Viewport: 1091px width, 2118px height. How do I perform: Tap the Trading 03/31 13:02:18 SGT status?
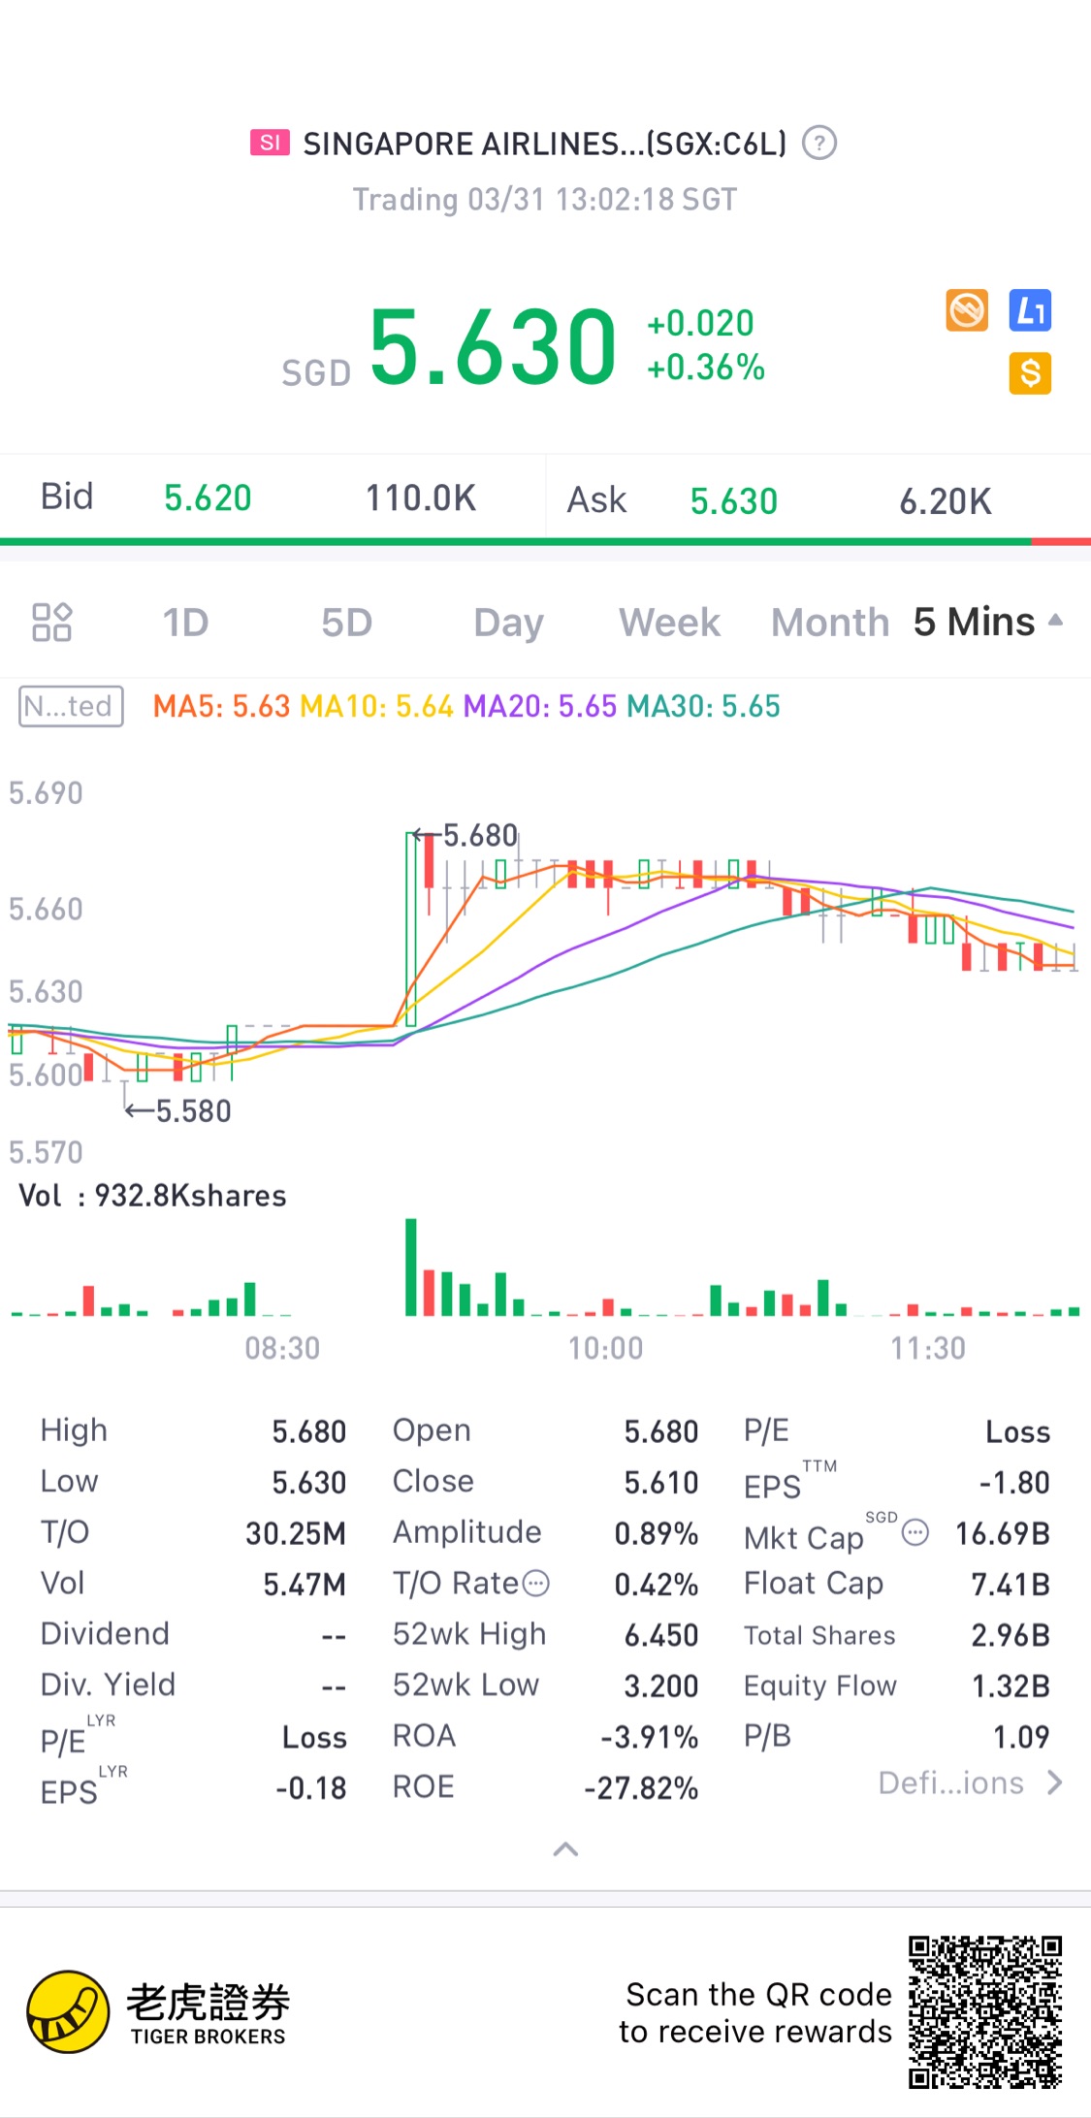(545, 200)
